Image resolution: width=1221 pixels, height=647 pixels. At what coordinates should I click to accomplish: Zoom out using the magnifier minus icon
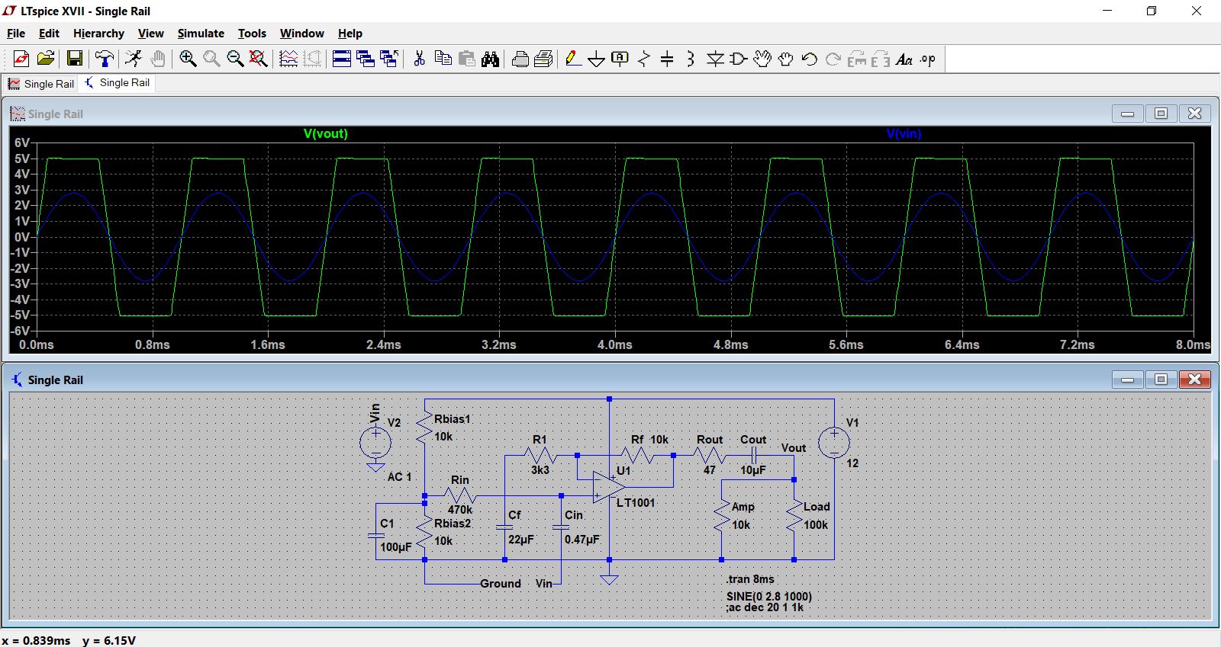pyautogui.click(x=235, y=59)
